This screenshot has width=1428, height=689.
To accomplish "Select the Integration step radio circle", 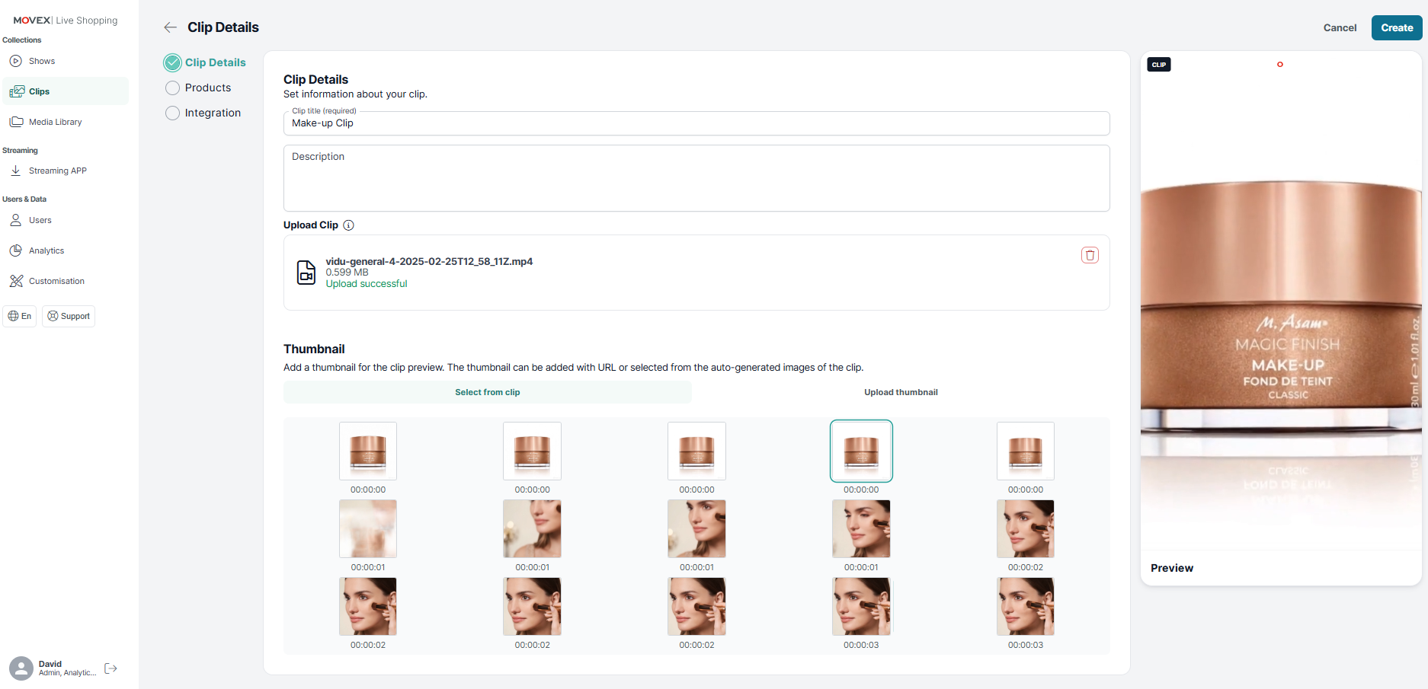I will click(173, 113).
